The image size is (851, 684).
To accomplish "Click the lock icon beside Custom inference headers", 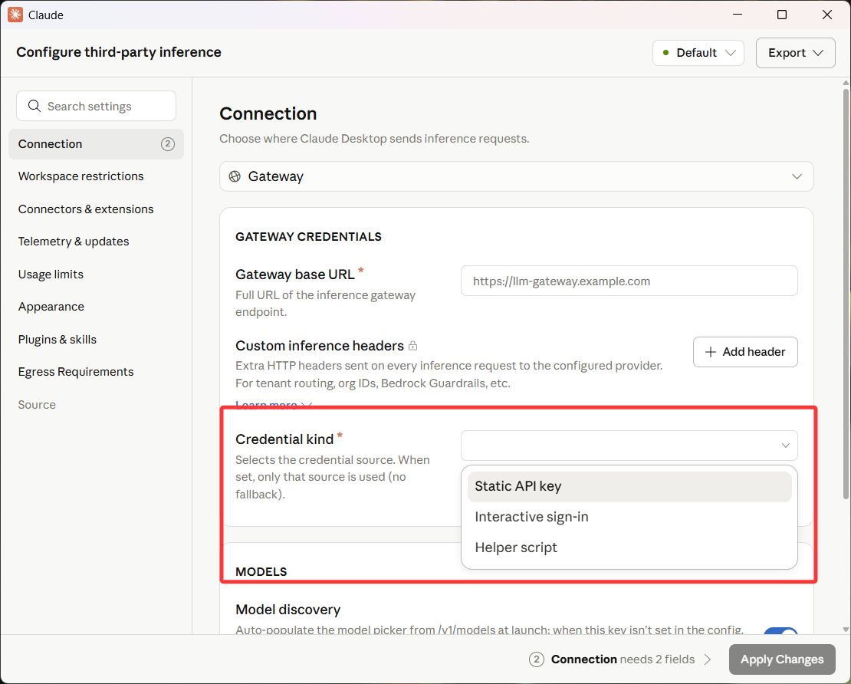I will pos(413,346).
